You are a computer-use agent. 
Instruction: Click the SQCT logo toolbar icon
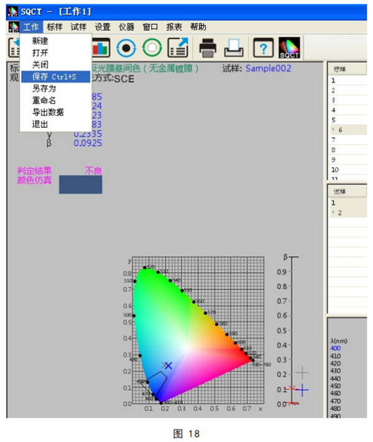tap(290, 47)
